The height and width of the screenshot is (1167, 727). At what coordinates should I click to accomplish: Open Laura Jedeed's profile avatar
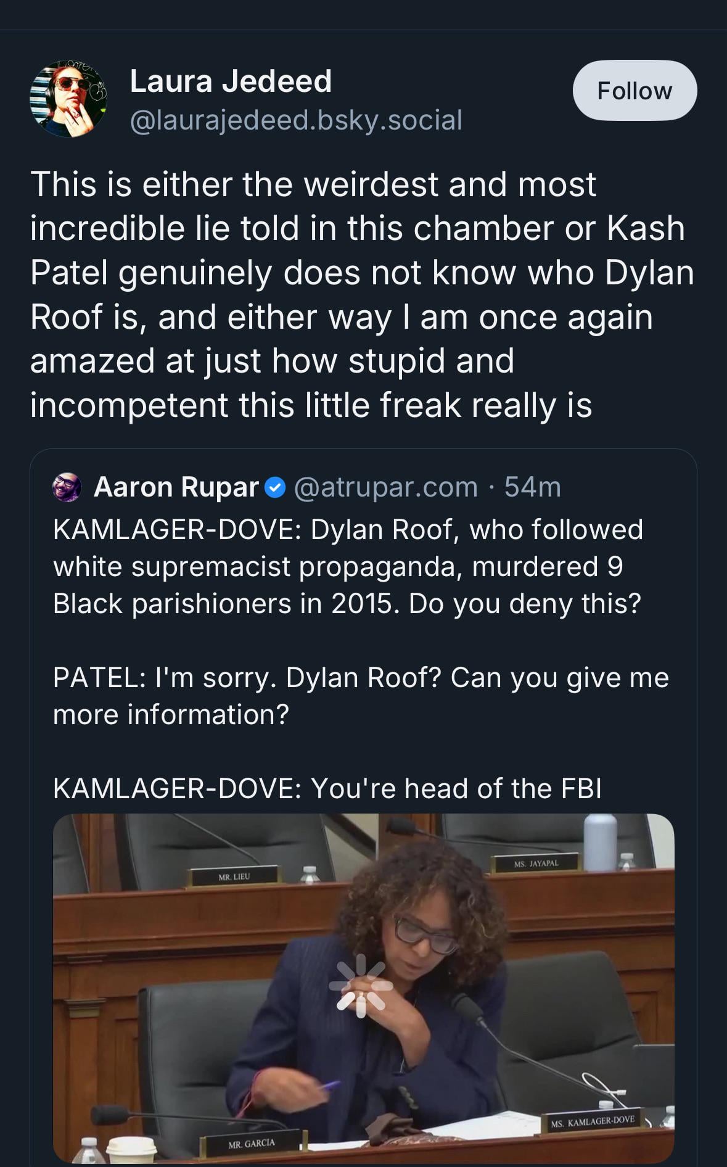[68, 99]
